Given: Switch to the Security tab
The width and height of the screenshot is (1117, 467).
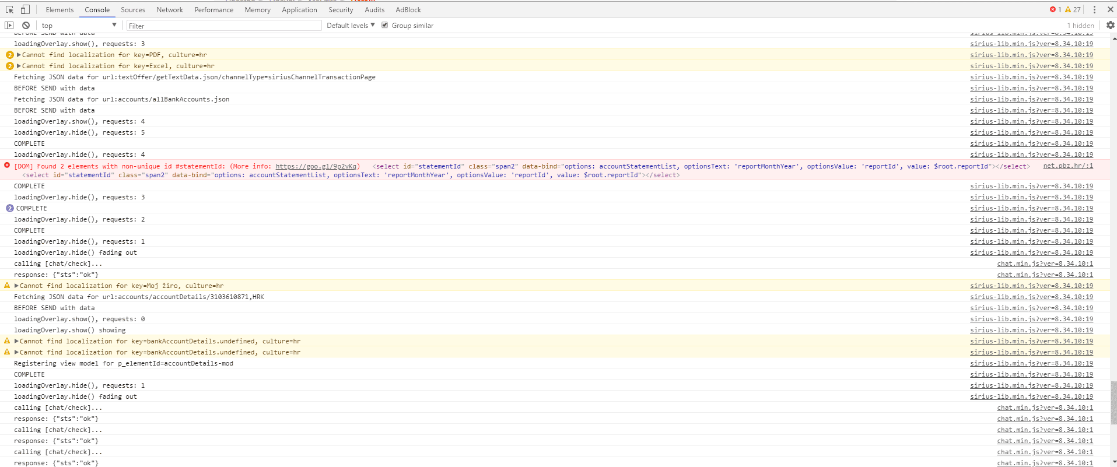Looking at the screenshot, I should pos(341,10).
